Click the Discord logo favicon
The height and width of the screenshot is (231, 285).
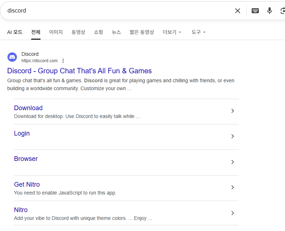(x=12, y=57)
